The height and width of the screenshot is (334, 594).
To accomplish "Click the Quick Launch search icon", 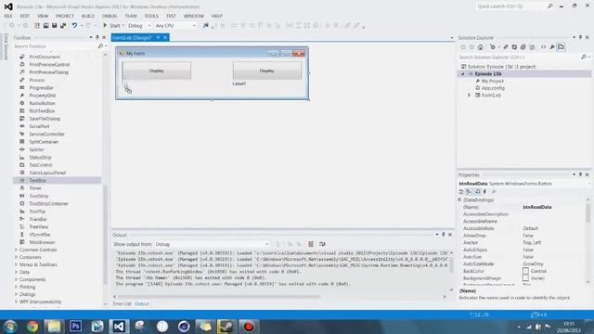I will [550, 6].
